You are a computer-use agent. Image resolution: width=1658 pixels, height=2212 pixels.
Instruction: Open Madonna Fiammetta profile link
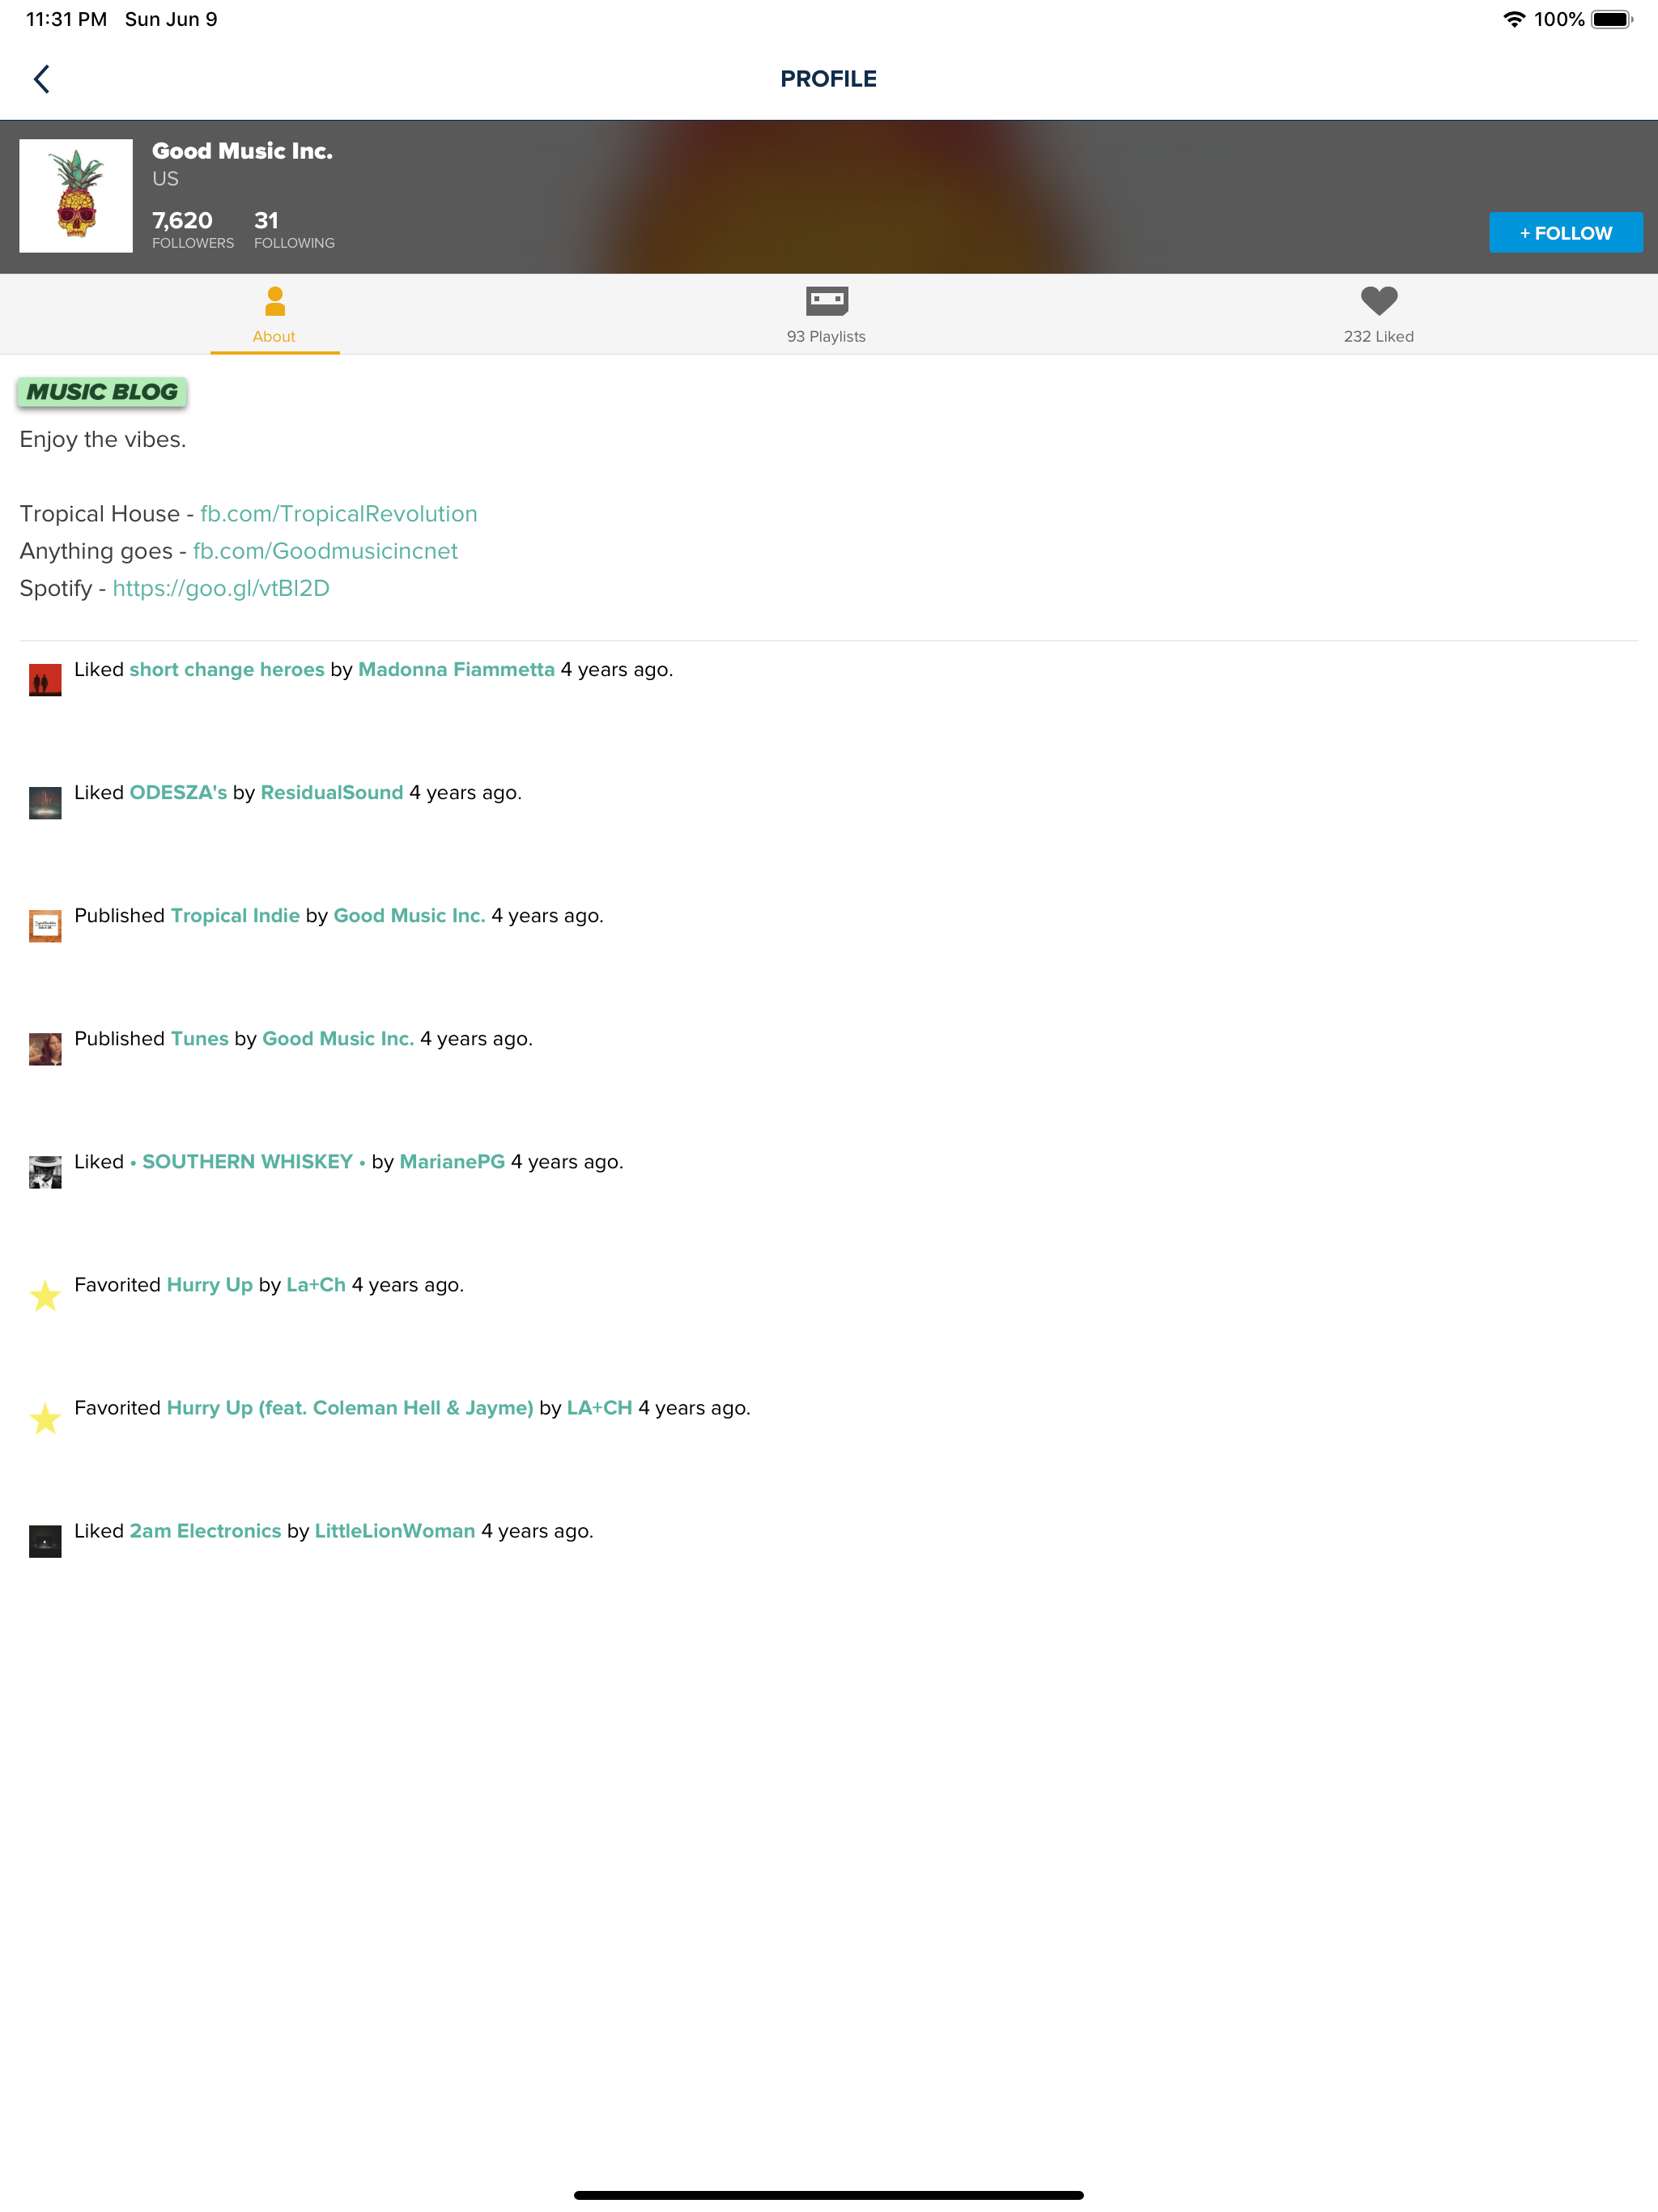click(456, 669)
